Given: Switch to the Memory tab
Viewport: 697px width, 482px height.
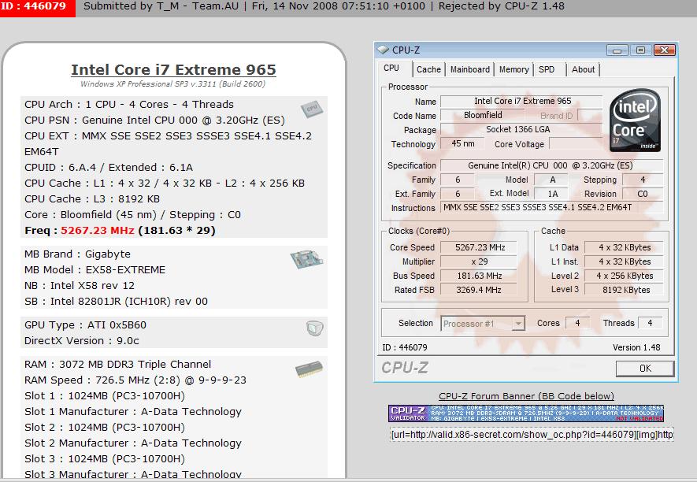Looking at the screenshot, I should 513,69.
